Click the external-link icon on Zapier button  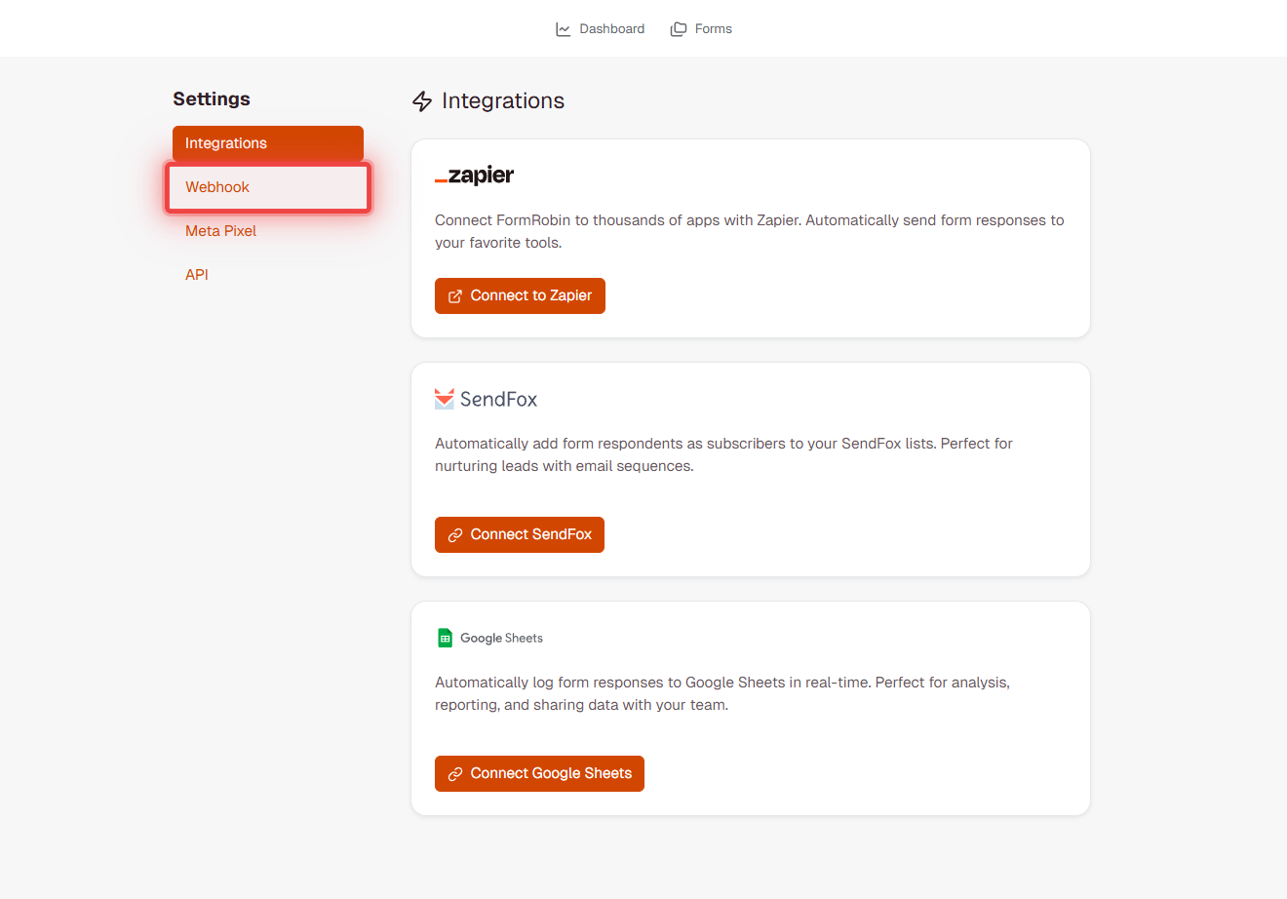click(456, 295)
